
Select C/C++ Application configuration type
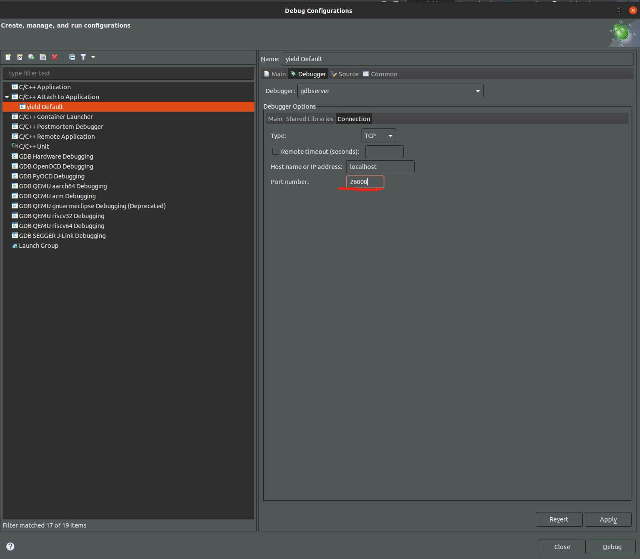click(x=45, y=87)
